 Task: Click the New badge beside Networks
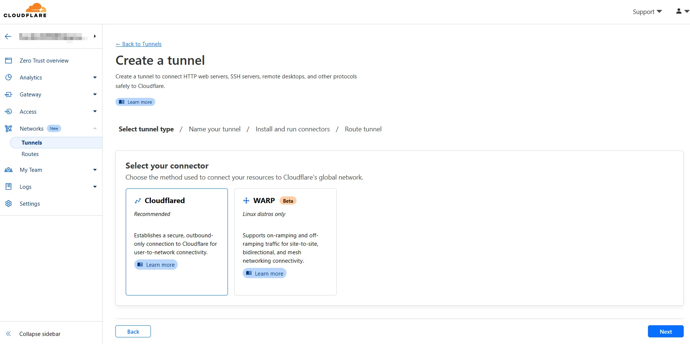[54, 128]
